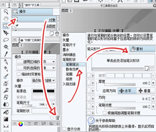Set apply direction to 水平
The image size is (156, 132).
pos(127,91)
